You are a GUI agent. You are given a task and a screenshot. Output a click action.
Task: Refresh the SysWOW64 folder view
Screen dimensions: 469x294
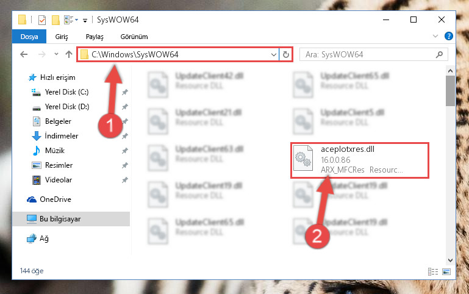coord(286,54)
